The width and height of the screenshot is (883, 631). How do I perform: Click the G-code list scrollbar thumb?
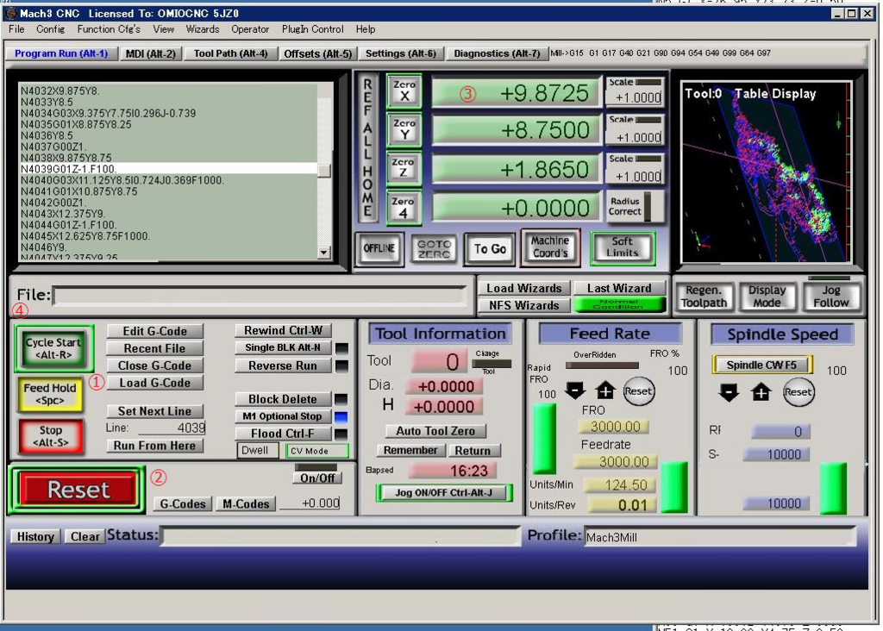point(324,171)
